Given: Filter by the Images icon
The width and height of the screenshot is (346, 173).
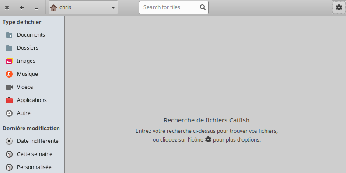Looking at the screenshot, I should click(x=9, y=61).
